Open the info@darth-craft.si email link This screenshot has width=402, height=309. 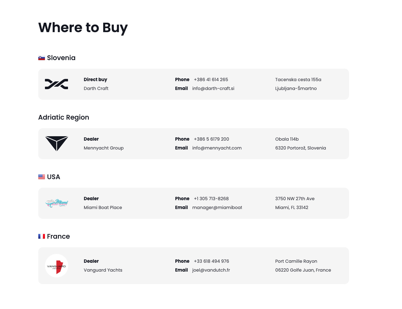[x=213, y=89]
